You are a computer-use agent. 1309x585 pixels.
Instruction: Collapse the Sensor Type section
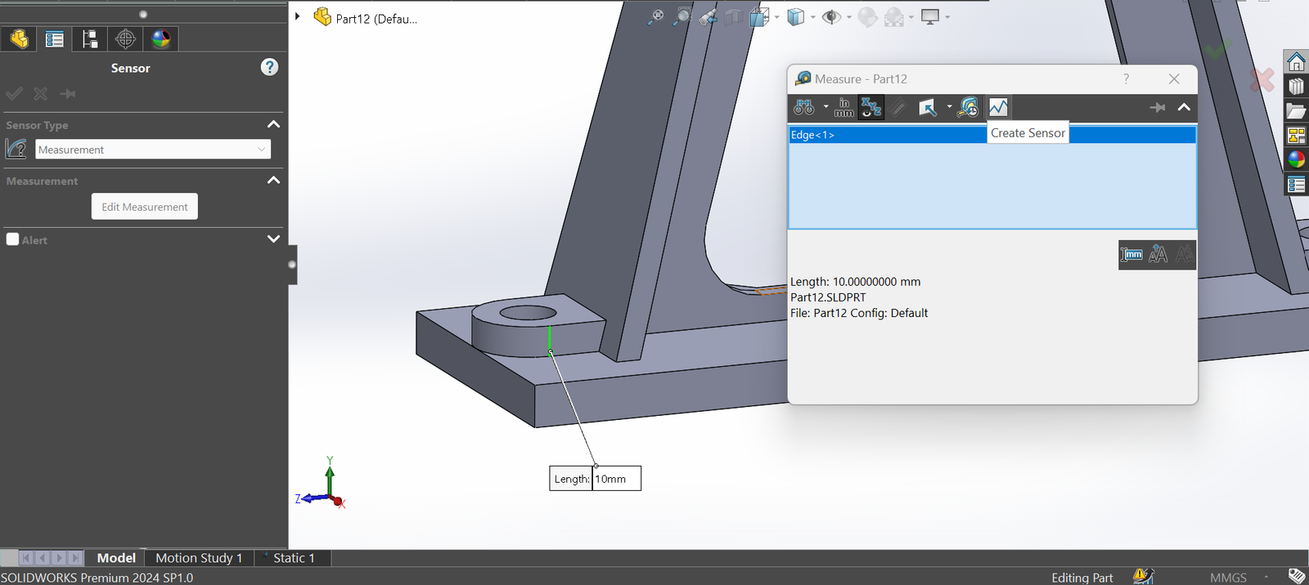click(x=273, y=124)
